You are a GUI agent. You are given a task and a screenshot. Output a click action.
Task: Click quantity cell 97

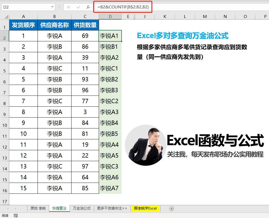85,167
